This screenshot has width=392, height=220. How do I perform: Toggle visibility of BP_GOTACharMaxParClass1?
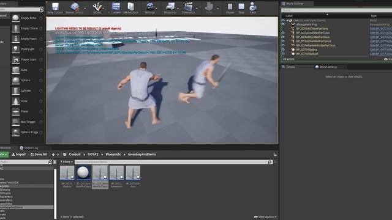[283, 41]
